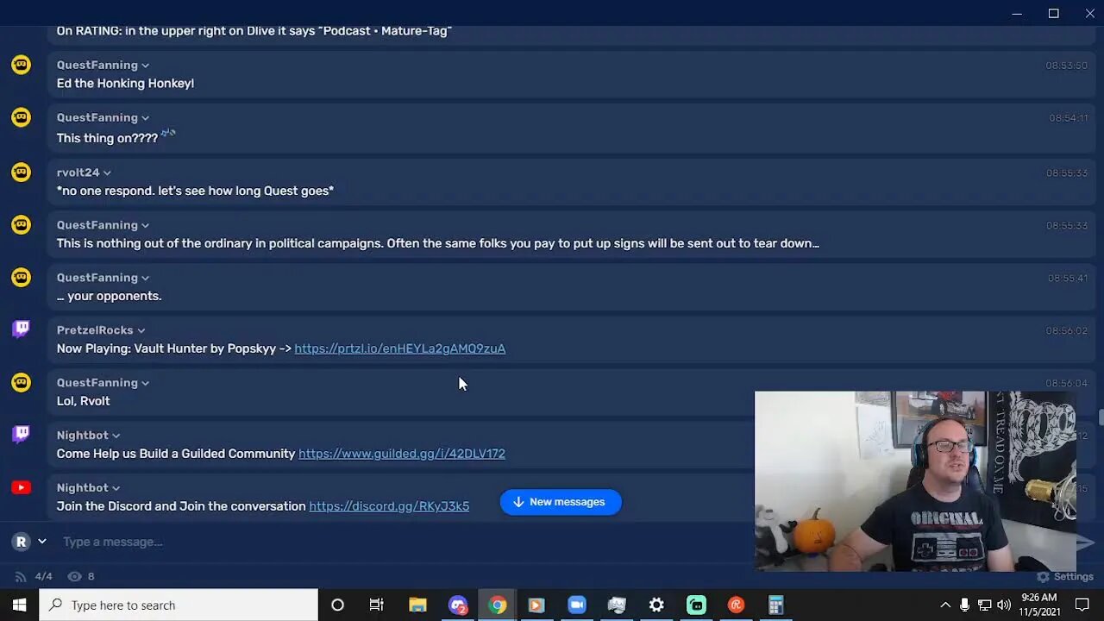Click the timestamp 08:53:50
The image size is (1104, 621).
click(1066, 66)
